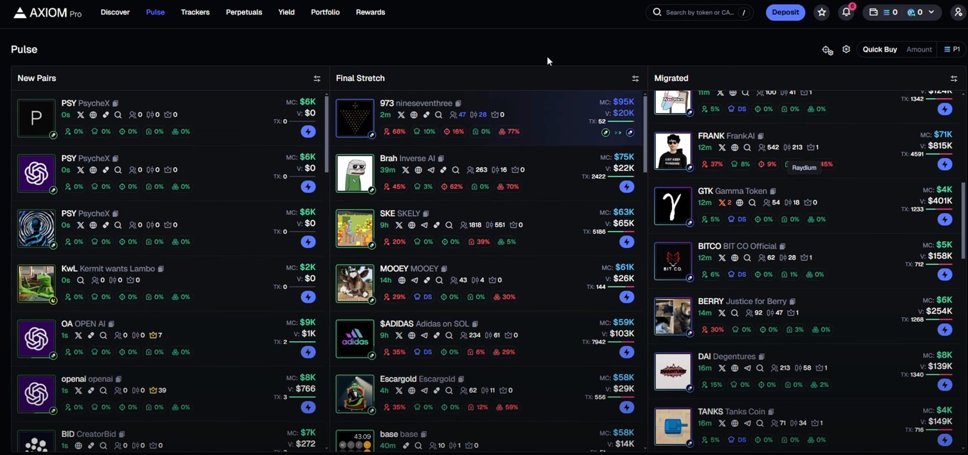Open the Trackers menu item

click(x=195, y=12)
